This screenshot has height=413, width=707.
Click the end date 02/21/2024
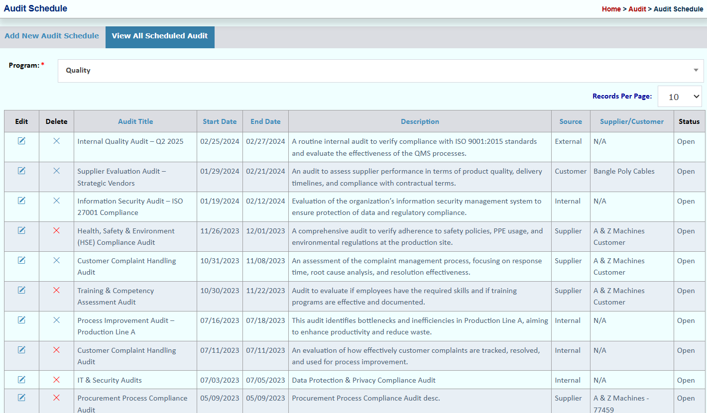point(265,171)
